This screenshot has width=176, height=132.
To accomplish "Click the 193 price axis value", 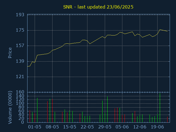I will [x=20, y=15].
